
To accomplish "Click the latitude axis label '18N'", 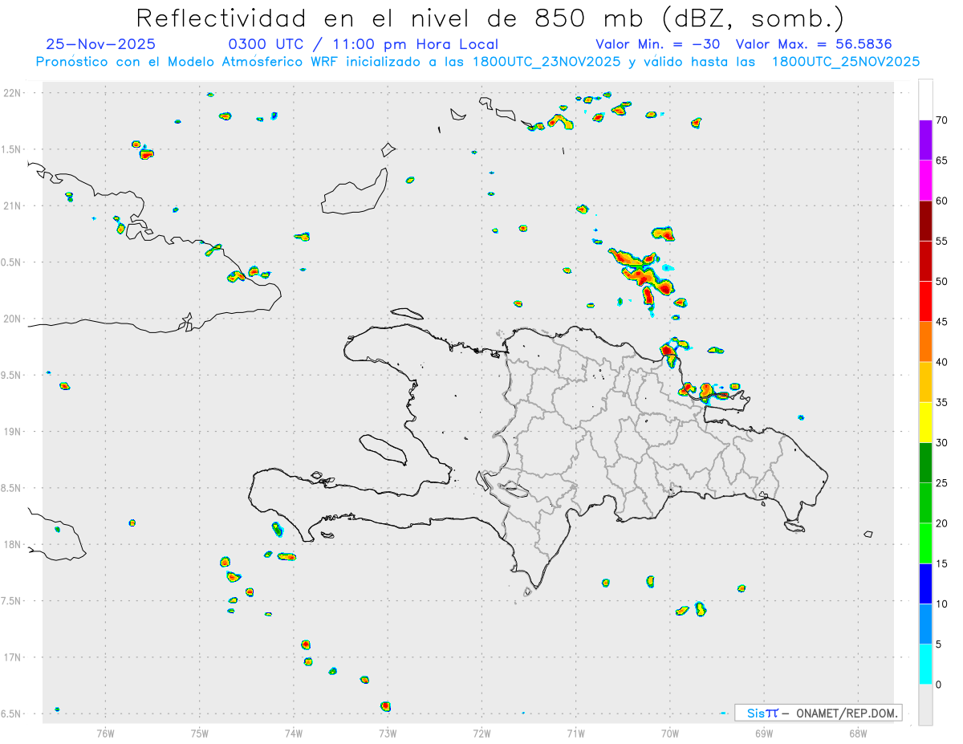I will (x=14, y=545).
